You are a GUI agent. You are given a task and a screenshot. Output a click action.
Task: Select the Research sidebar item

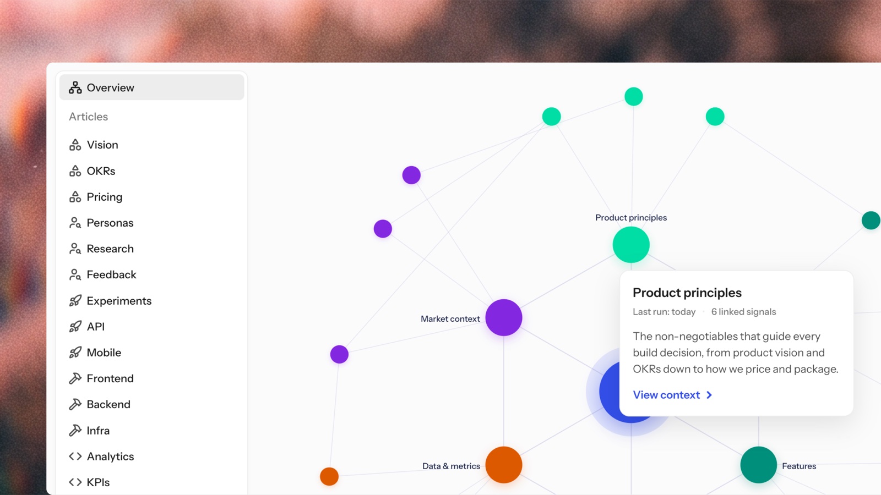151,249
